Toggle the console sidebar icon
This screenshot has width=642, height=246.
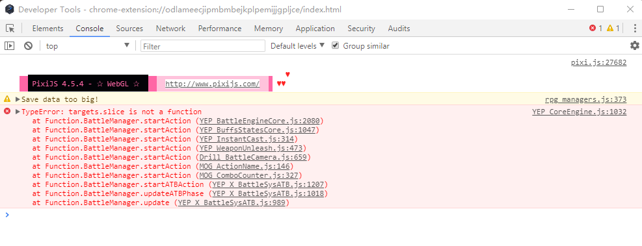(x=9, y=46)
